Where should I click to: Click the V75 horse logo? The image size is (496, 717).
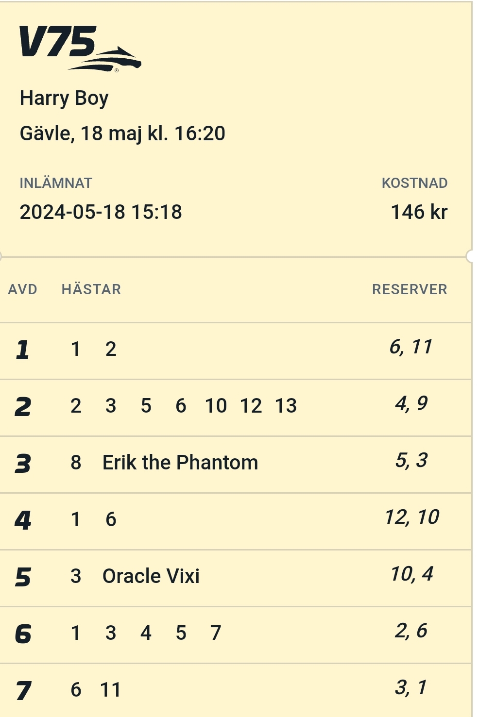(80, 49)
